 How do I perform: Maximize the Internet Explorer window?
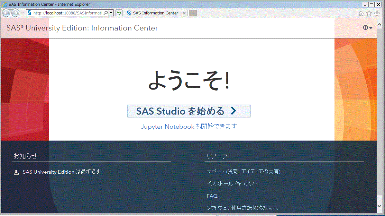pos(371,4)
